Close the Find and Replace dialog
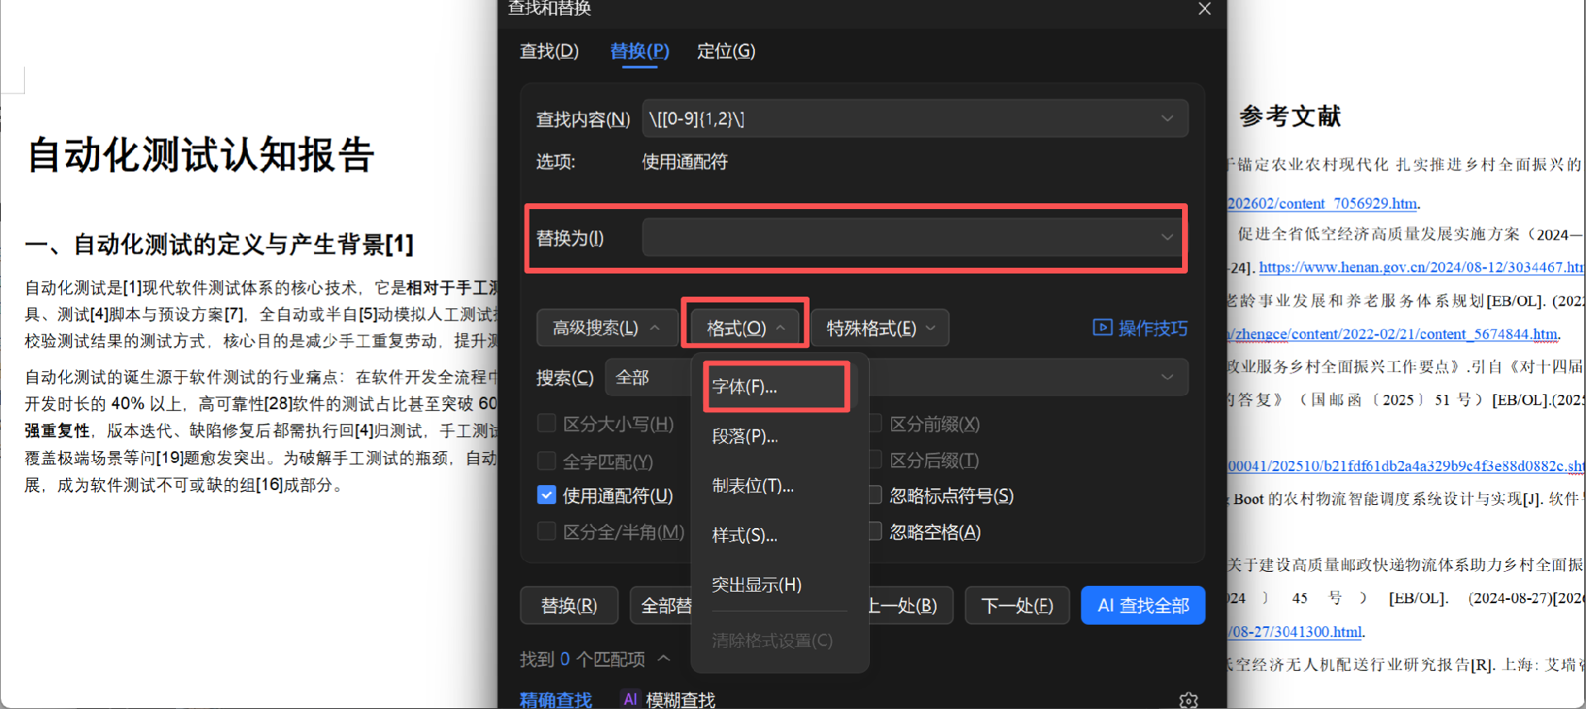Image resolution: width=1586 pixels, height=709 pixels. pyautogui.click(x=1204, y=9)
